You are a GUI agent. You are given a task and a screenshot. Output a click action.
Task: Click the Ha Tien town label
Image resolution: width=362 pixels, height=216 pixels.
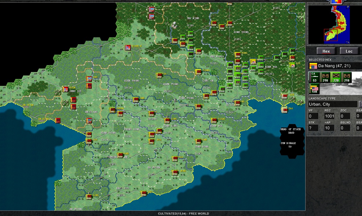(28, 105)
